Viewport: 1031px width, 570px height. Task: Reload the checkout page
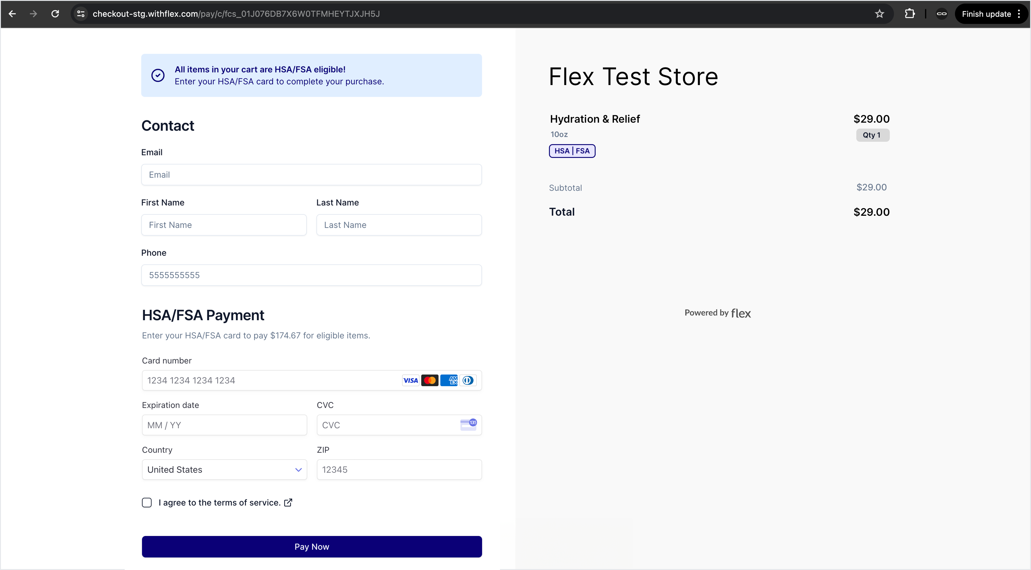(x=55, y=14)
